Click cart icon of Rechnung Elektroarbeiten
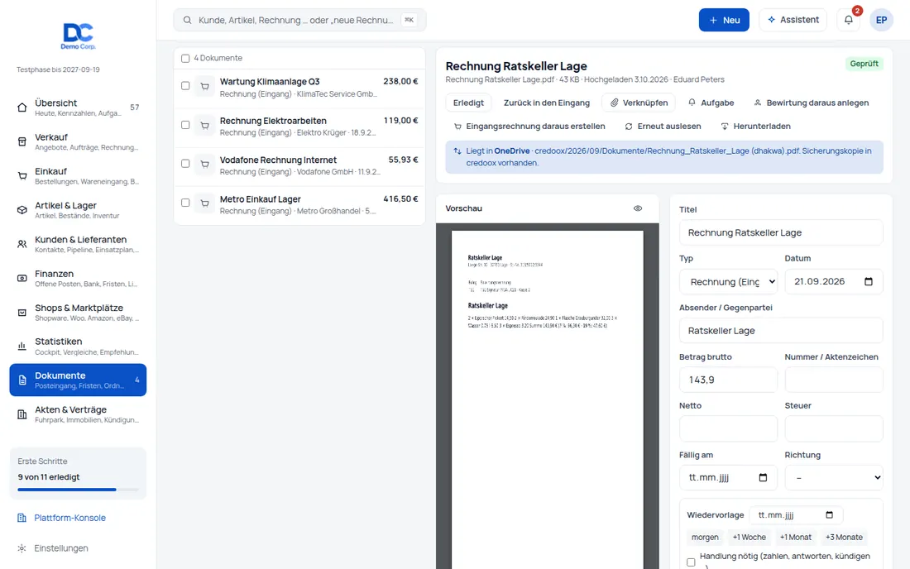 point(205,125)
